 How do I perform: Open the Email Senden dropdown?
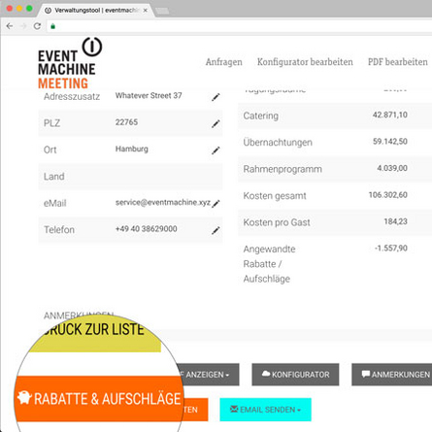coord(265,410)
